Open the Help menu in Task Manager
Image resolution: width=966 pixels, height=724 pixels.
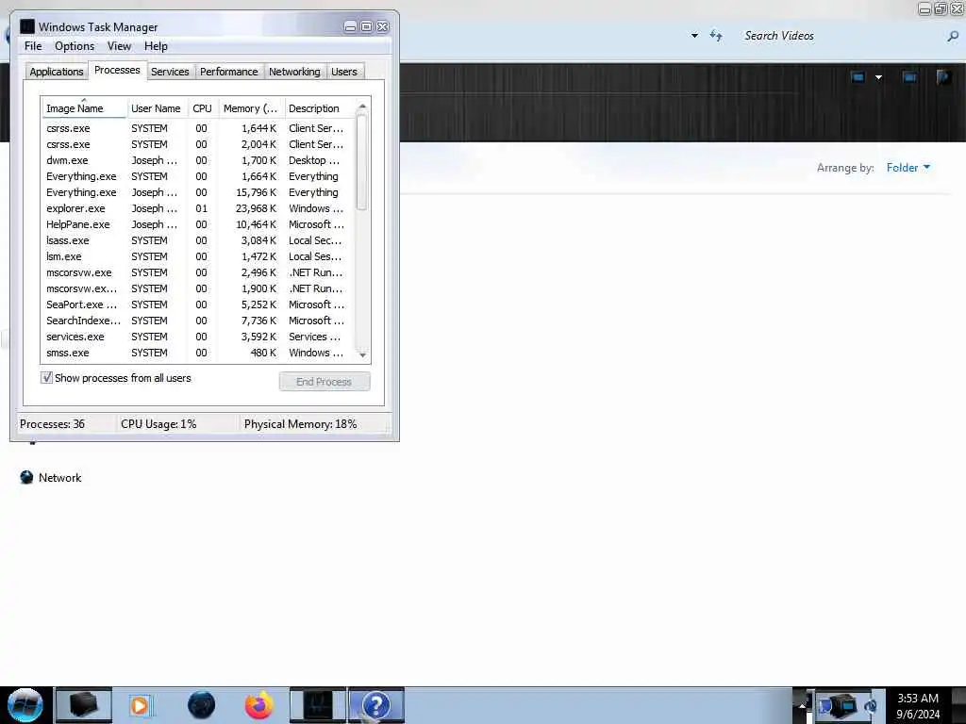[x=156, y=46]
